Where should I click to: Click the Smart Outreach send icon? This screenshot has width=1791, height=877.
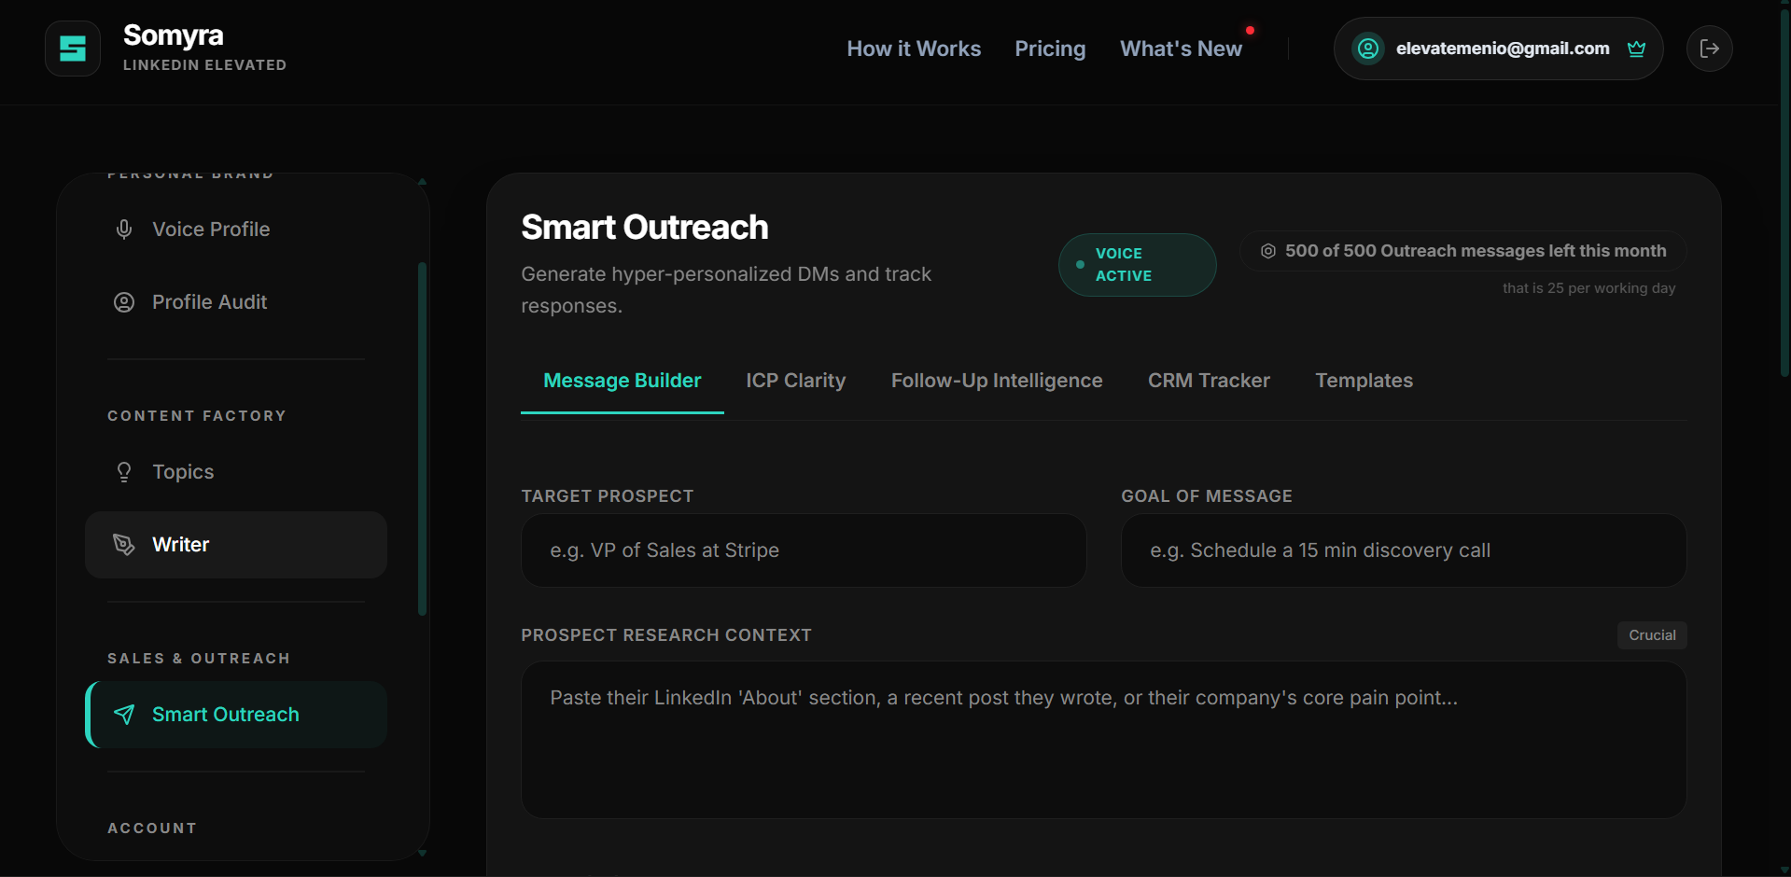[x=124, y=714]
